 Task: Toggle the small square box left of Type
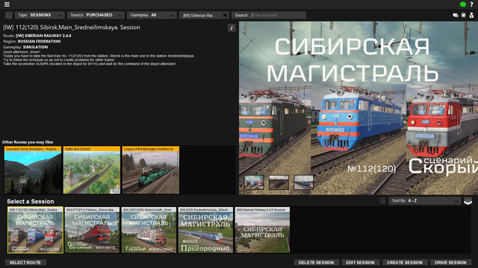[x=8, y=15]
